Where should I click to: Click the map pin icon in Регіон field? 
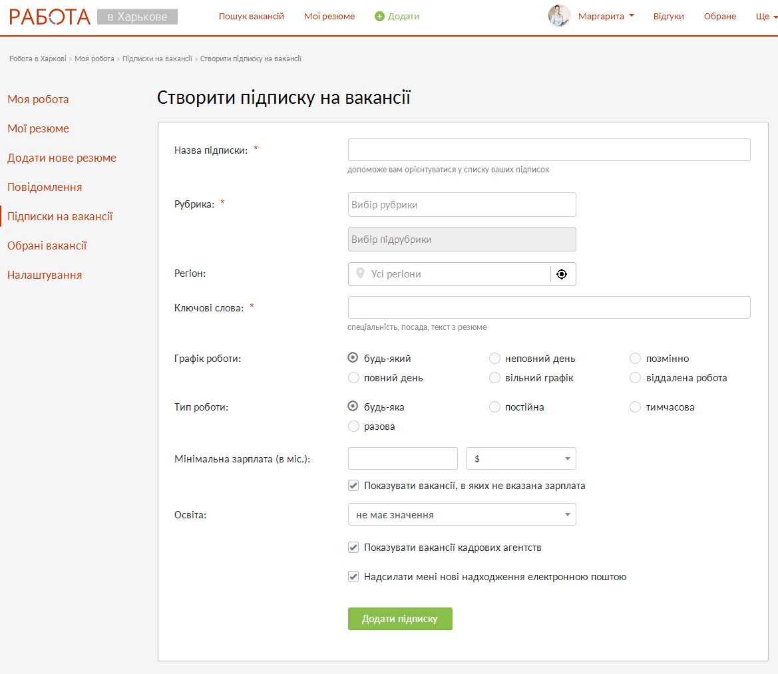(360, 273)
